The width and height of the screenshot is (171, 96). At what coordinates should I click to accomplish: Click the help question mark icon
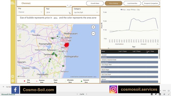(x=13, y=81)
